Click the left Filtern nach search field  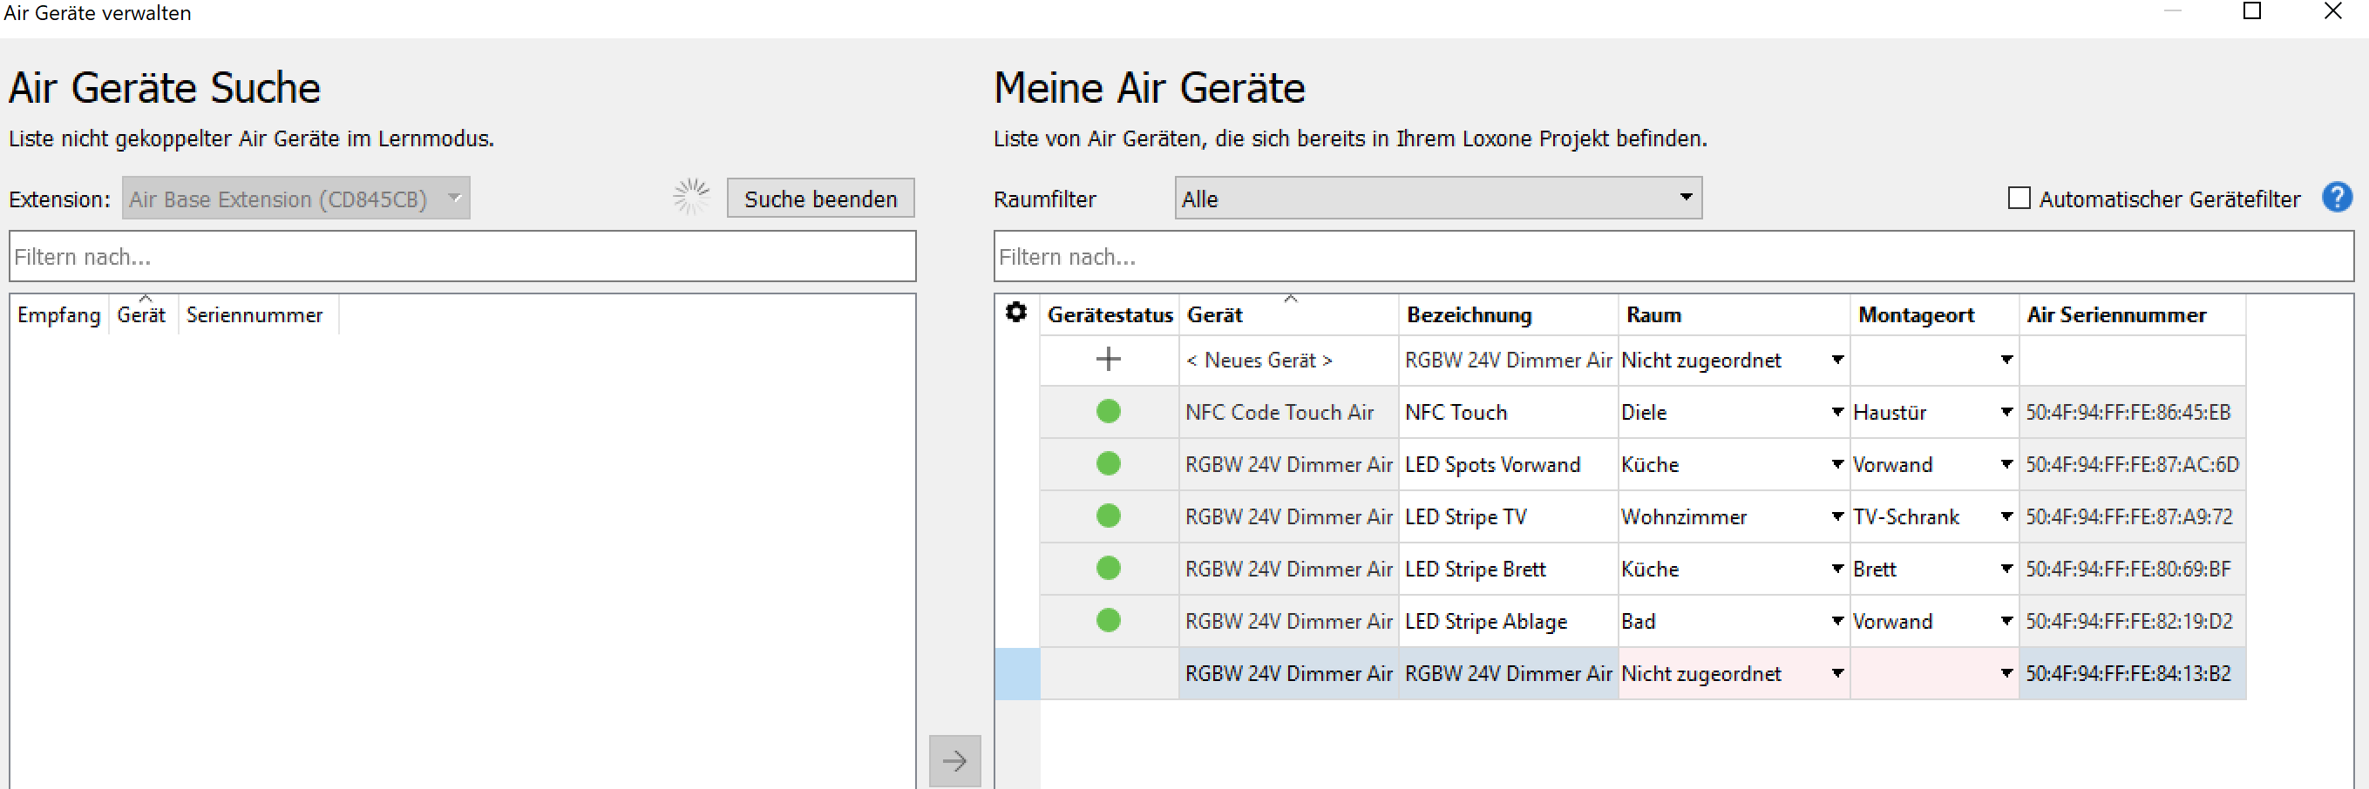coord(463,256)
